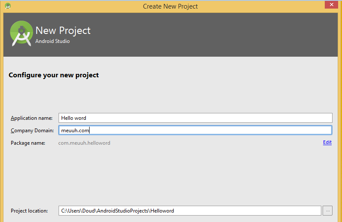Open the Edit link for package name
The height and width of the screenshot is (222, 342).
[327, 142]
